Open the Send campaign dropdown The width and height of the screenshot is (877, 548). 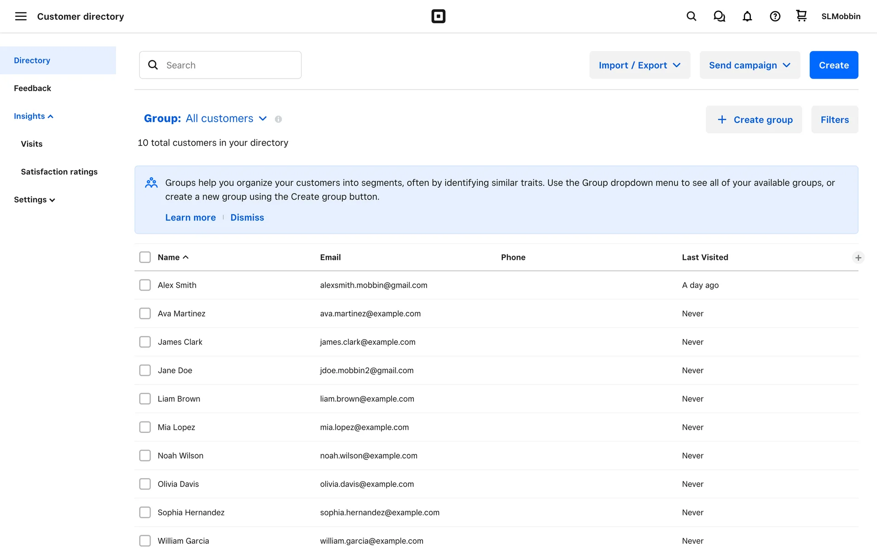click(750, 65)
